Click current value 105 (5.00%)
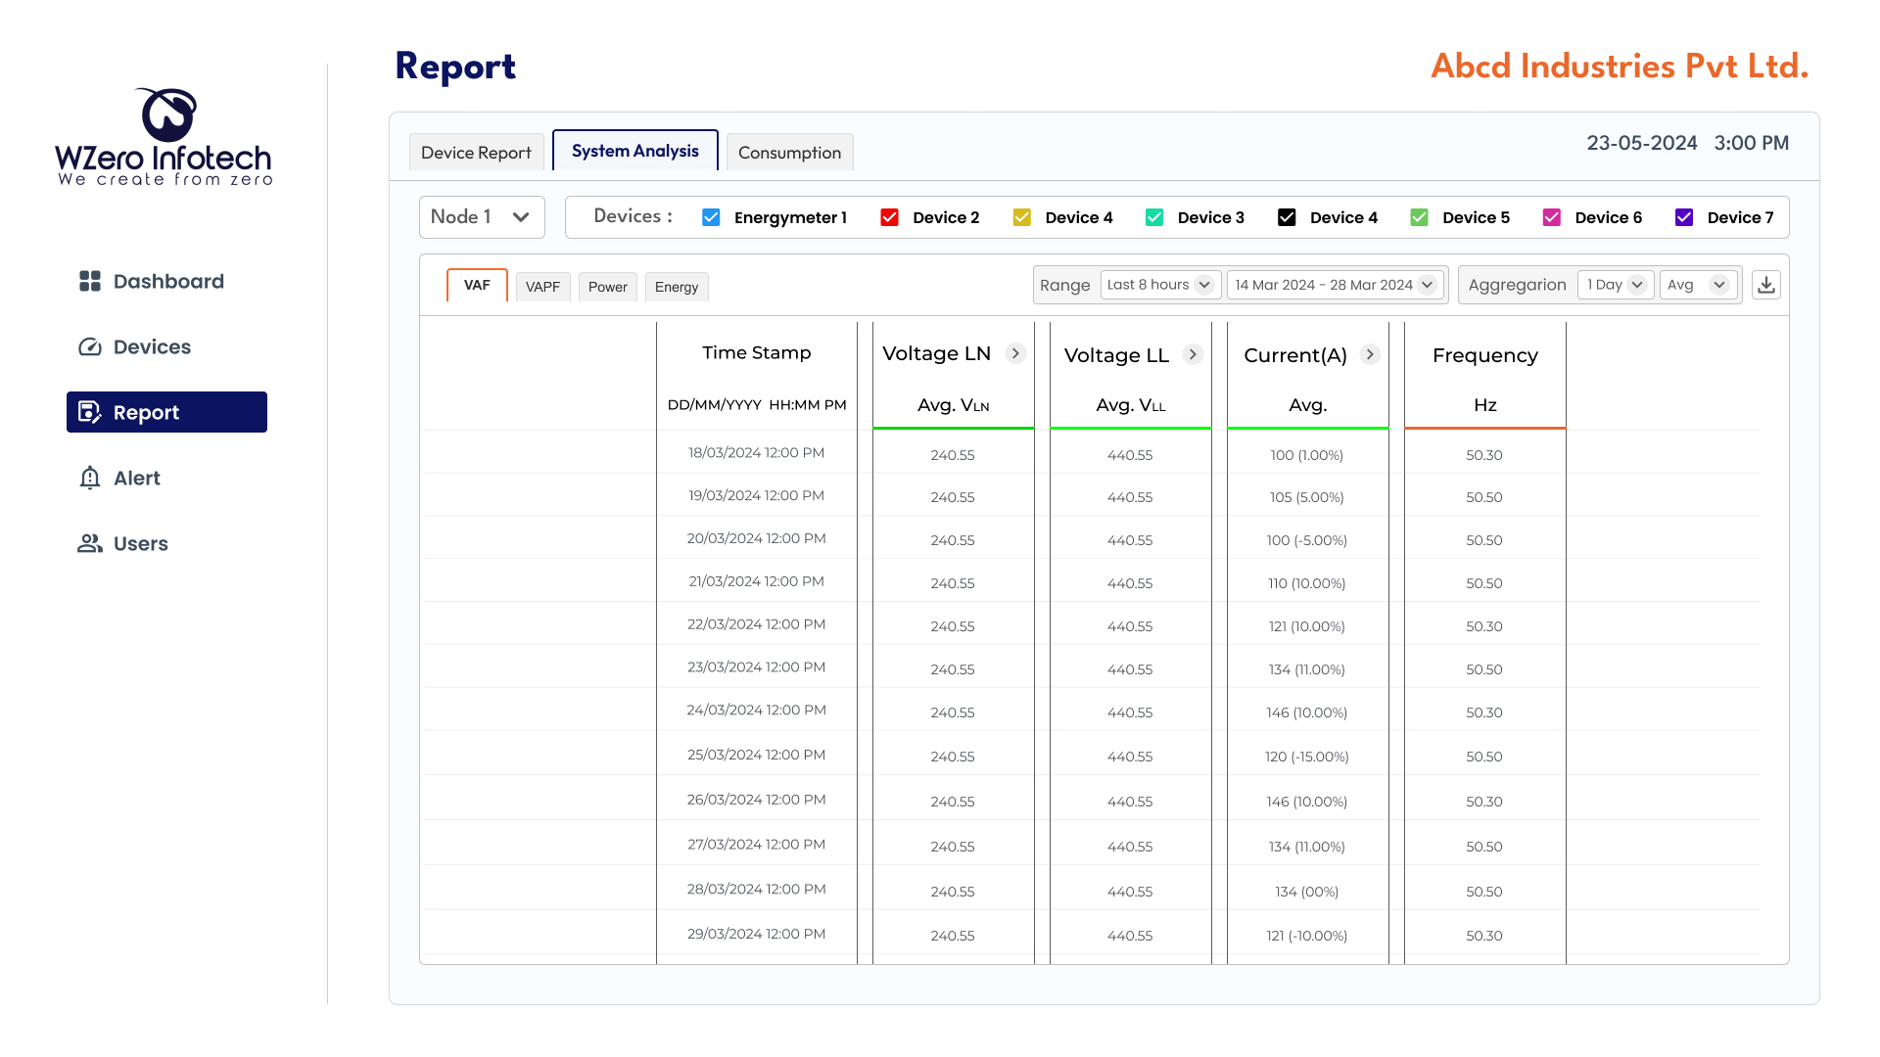 point(1306,497)
